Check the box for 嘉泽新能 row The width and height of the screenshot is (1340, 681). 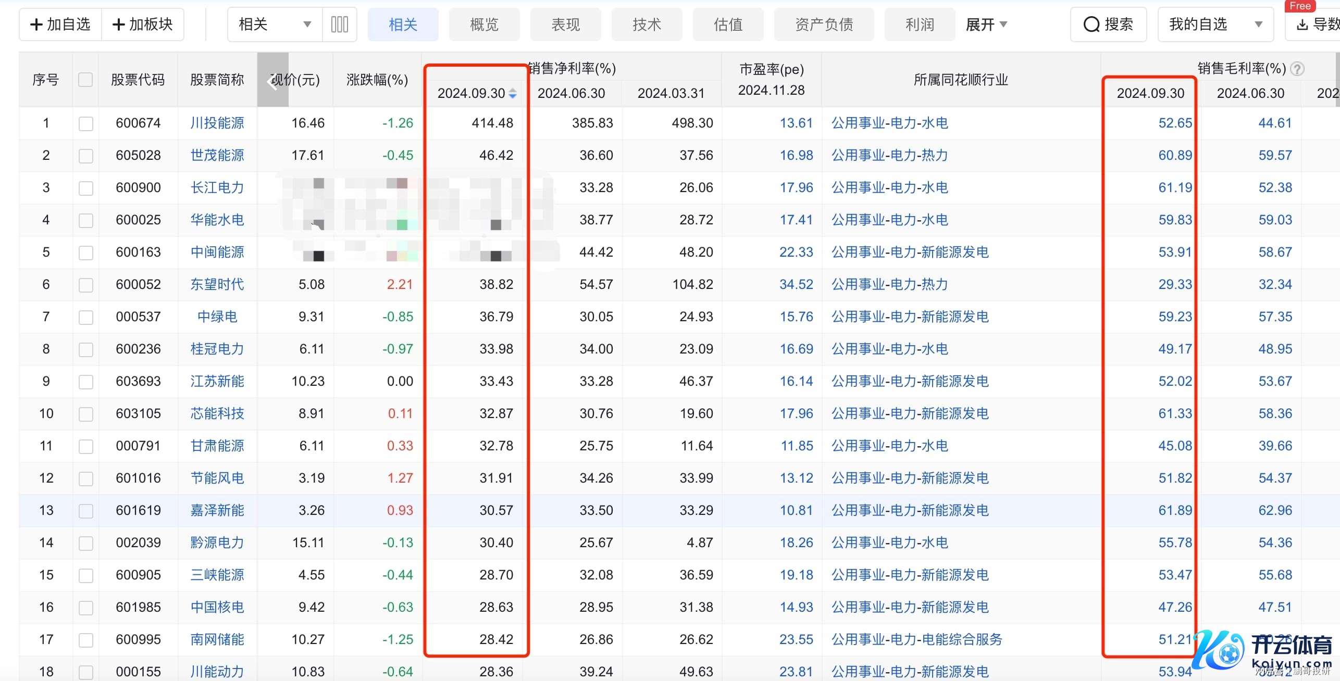(85, 511)
